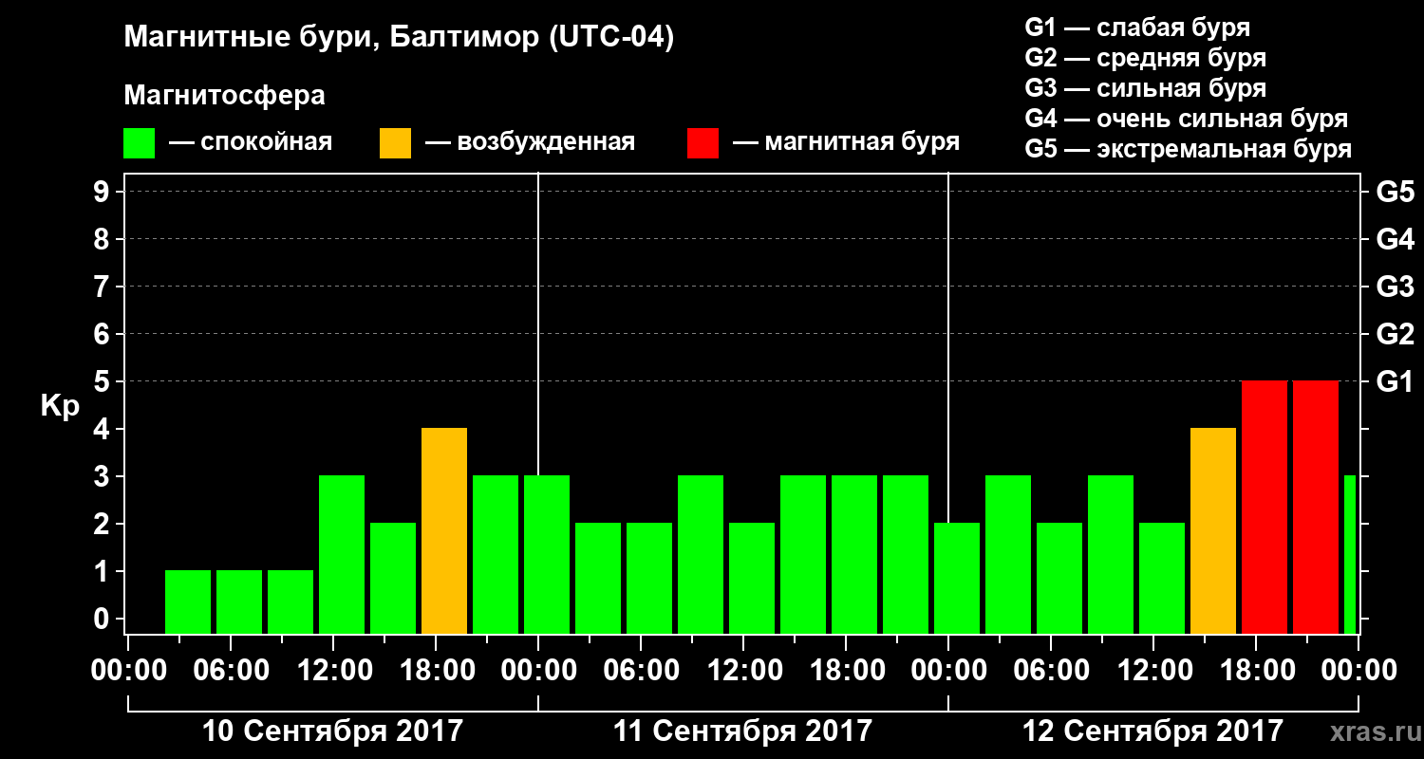Click the orange 'возбужденная' legend swatch

coord(396,143)
